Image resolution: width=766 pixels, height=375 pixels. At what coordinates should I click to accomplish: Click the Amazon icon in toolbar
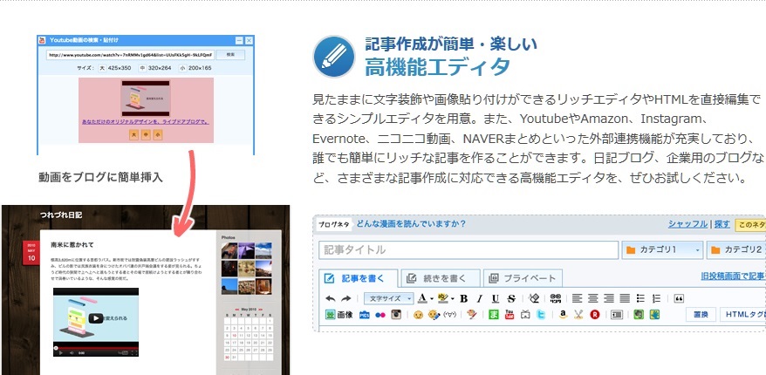564,314
